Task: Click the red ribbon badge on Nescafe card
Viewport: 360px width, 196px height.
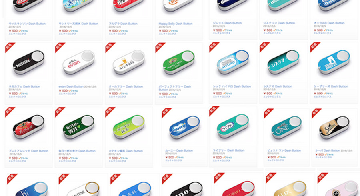Action: point(10,47)
